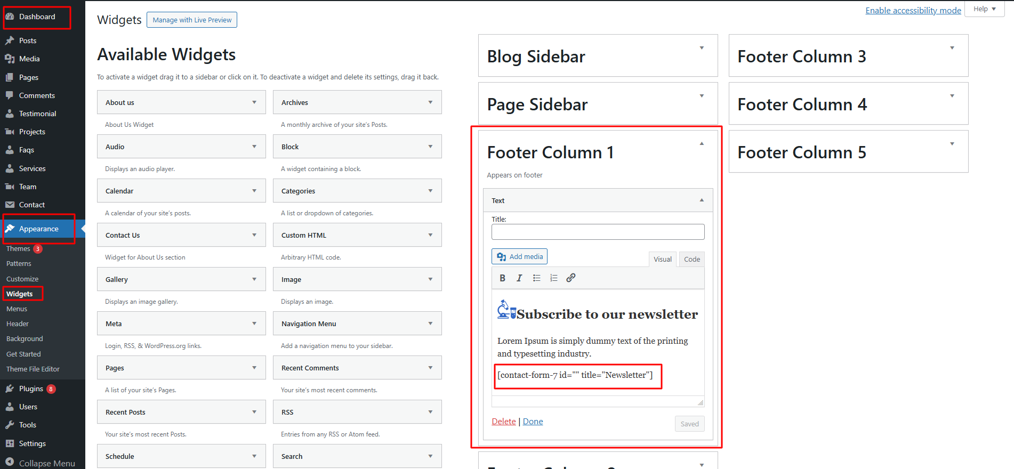Expand the Footer Column 5 panel

(x=952, y=144)
